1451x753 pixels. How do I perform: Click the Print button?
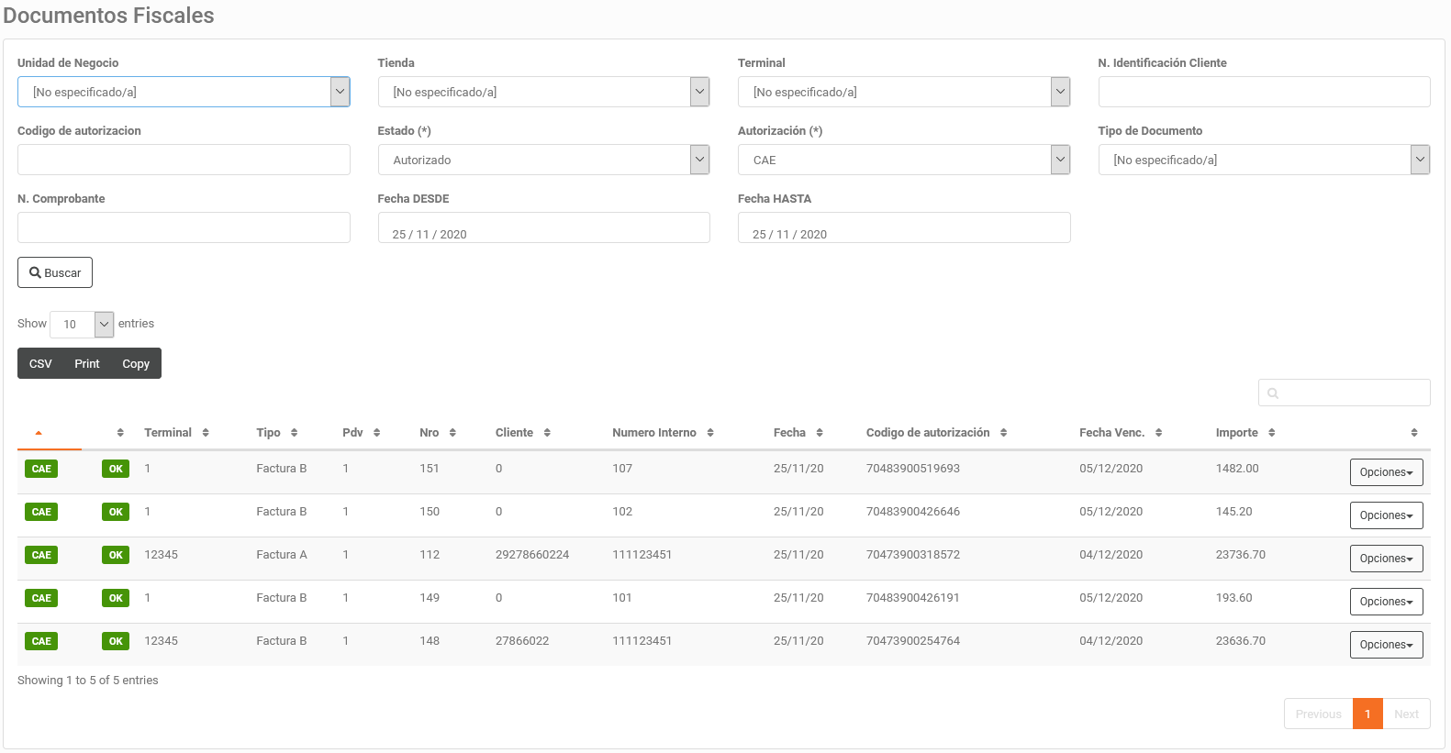coord(87,363)
